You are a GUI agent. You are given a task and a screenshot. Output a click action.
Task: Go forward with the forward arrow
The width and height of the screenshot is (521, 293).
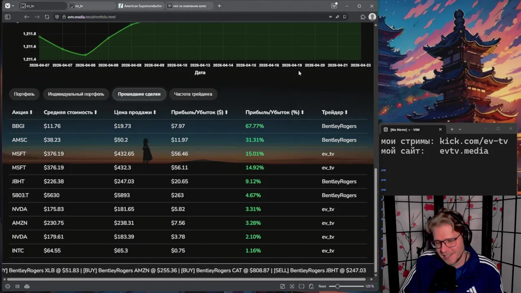tap(37, 17)
